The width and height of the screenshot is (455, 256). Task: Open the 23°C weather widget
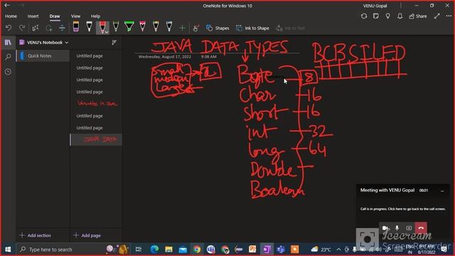coord(321,250)
